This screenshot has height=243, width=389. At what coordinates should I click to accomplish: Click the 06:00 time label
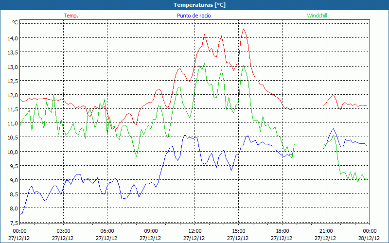pos(107,231)
